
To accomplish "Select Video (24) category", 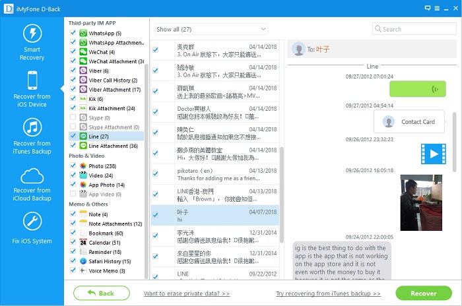I will click(101, 175).
